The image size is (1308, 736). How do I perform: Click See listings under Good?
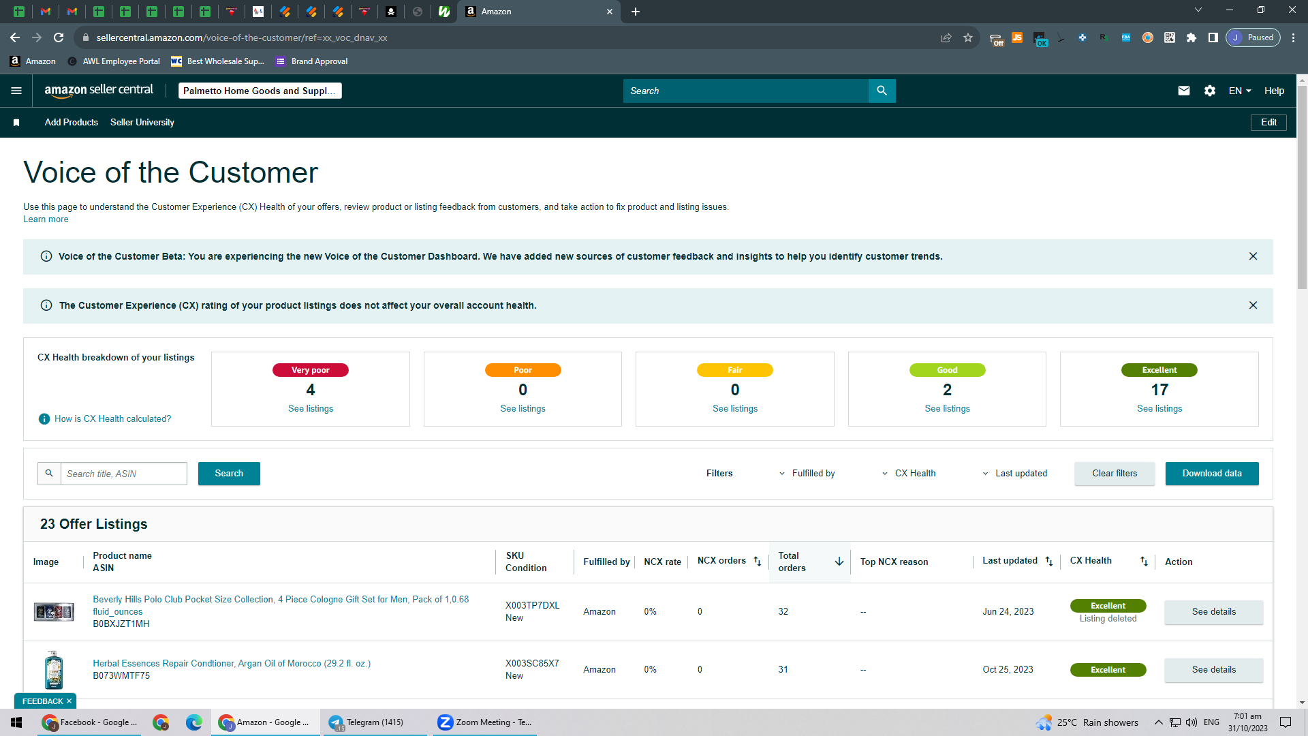(x=947, y=409)
